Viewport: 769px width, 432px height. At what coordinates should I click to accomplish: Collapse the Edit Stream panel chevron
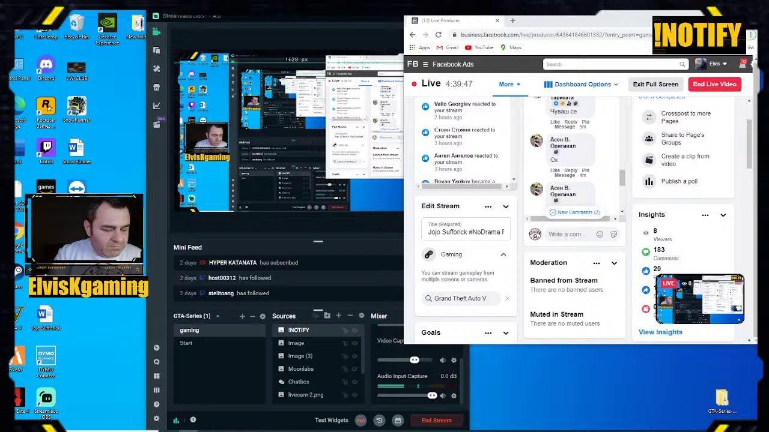click(506, 206)
